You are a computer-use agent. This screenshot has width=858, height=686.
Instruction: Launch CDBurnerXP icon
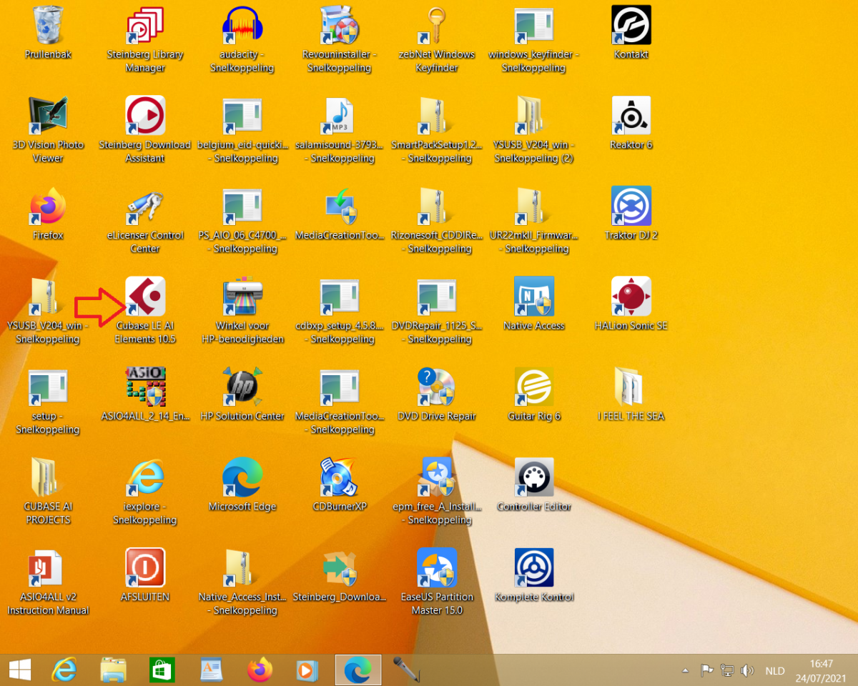(x=340, y=477)
